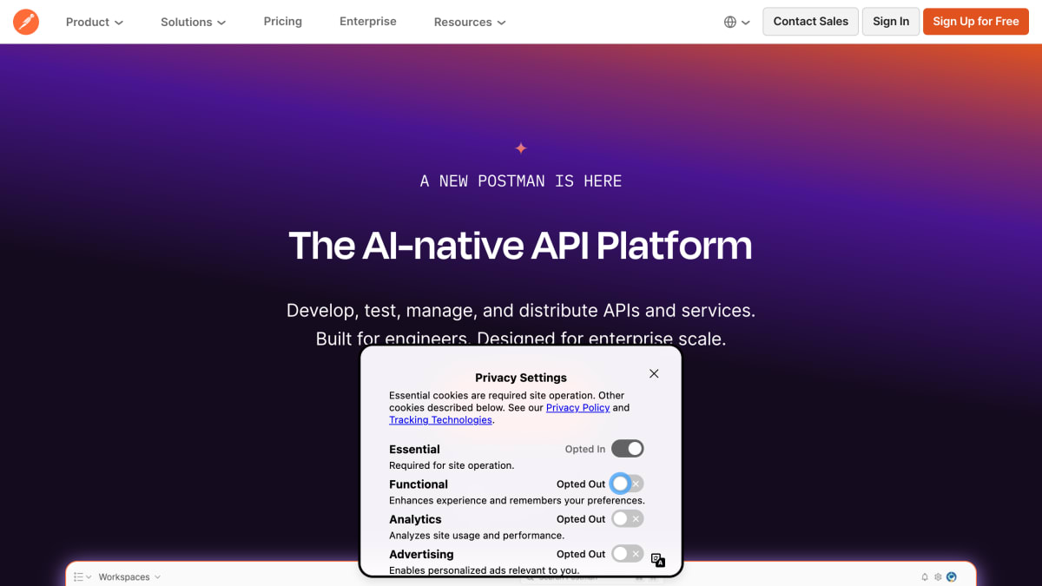Click 'Enhances experience and remembers your preferences.' text
This screenshot has width=1042, height=586.
coord(517,501)
